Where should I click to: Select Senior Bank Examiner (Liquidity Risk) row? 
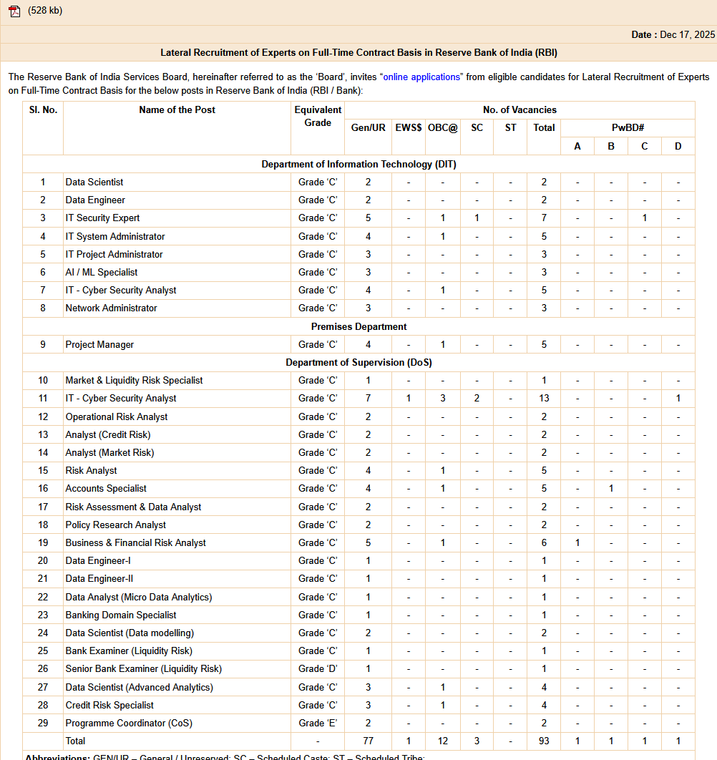[143, 668]
